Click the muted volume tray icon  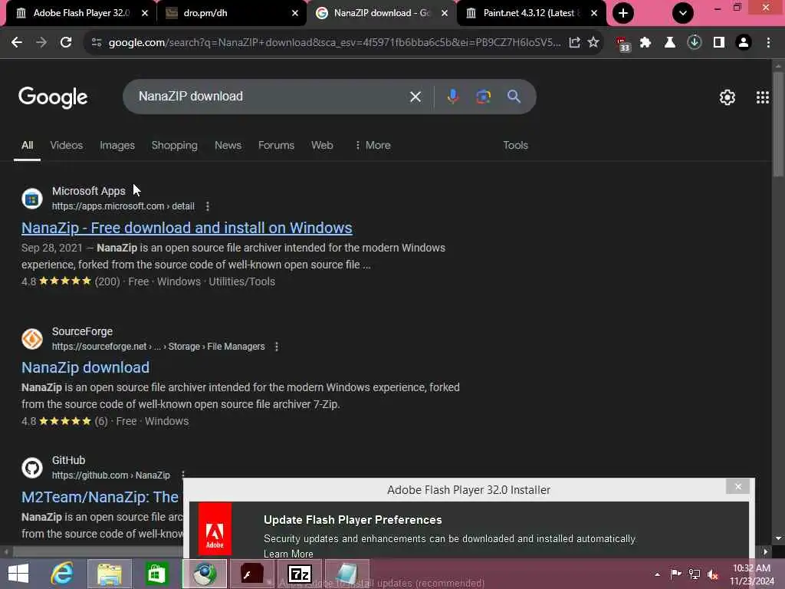click(x=713, y=574)
